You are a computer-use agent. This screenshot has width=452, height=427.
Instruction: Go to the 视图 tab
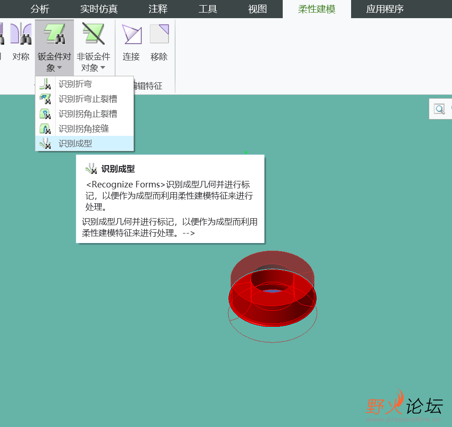[x=258, y=9]
